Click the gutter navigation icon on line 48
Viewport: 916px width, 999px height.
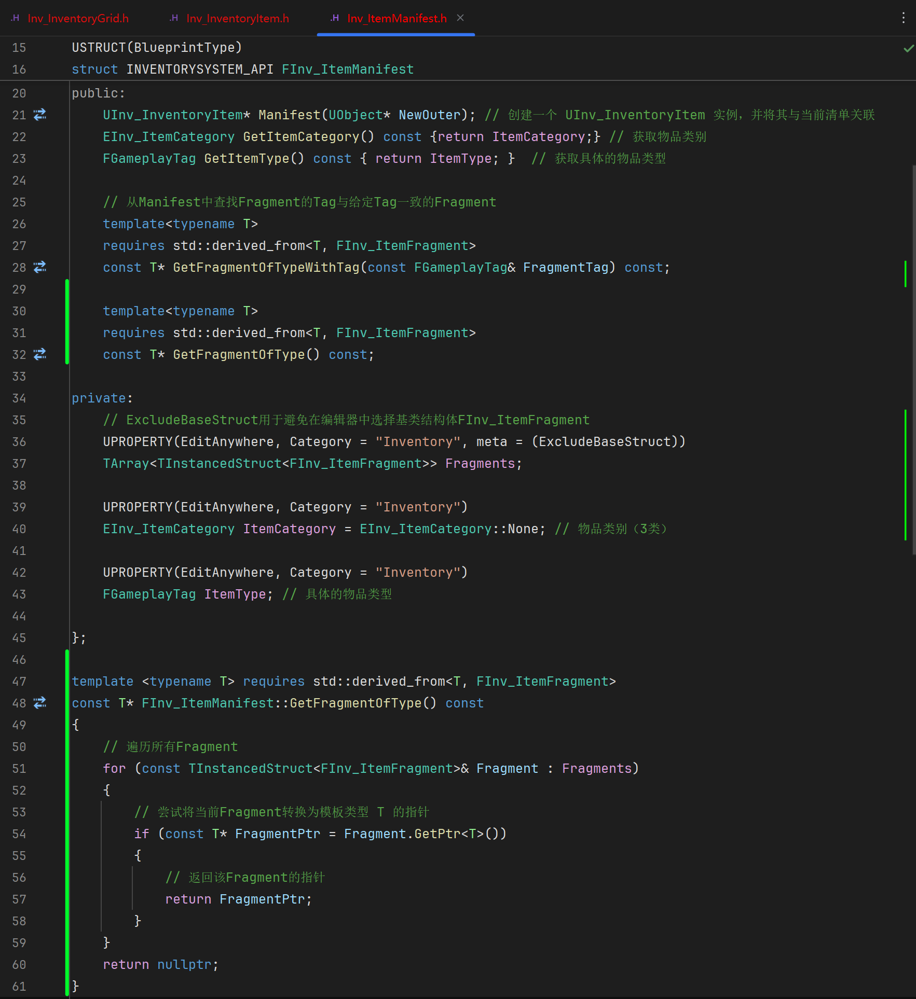tap(40, 703)
